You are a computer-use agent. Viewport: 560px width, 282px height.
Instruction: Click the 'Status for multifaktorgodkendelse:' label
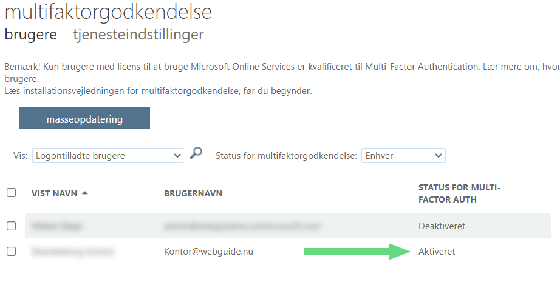(x=286, y=156)
